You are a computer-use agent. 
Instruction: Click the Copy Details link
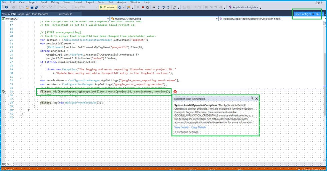(199, 127)
